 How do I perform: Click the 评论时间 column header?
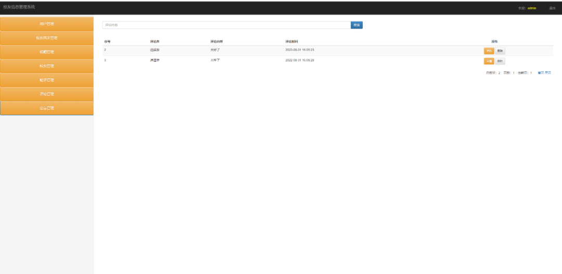pyautogui.click(x=292, y=42)
